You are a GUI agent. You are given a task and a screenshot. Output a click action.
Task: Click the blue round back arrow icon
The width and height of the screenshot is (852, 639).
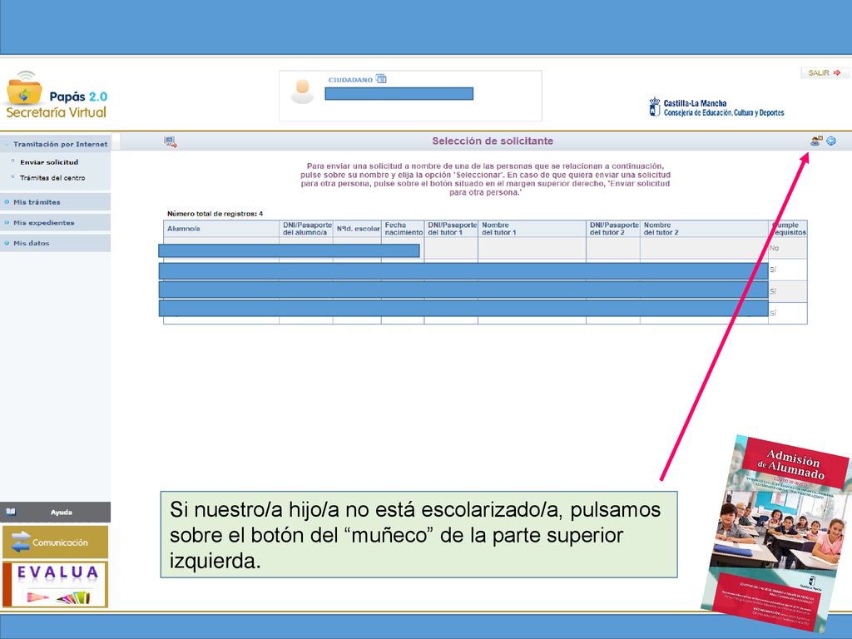(831, 141)
